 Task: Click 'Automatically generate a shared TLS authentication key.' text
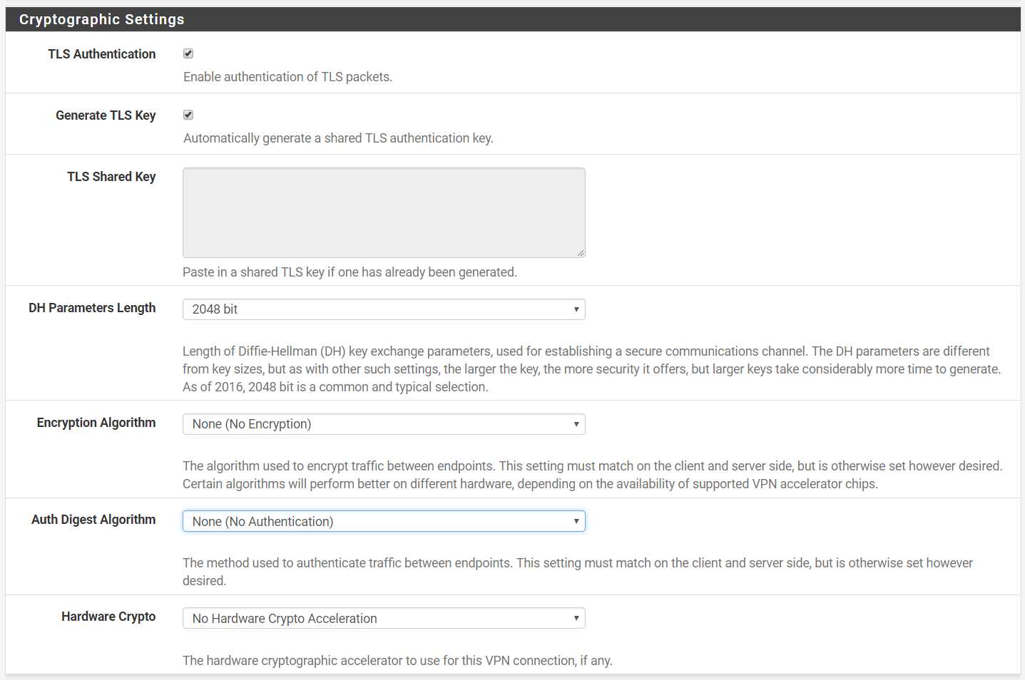338,138
